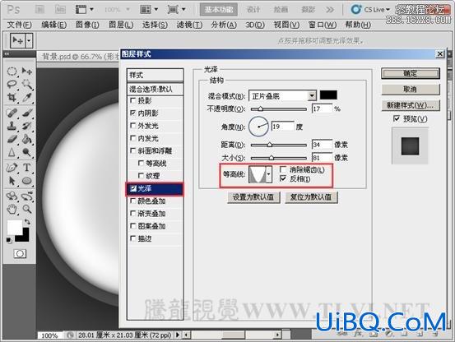The width and height of the screenshot is (455, 342).
Task: Open the 图像(I) menu
Action: pos(87,25)
